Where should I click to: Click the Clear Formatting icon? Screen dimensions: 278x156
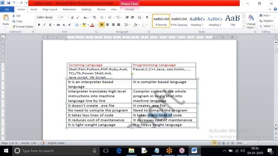(94, 17)
